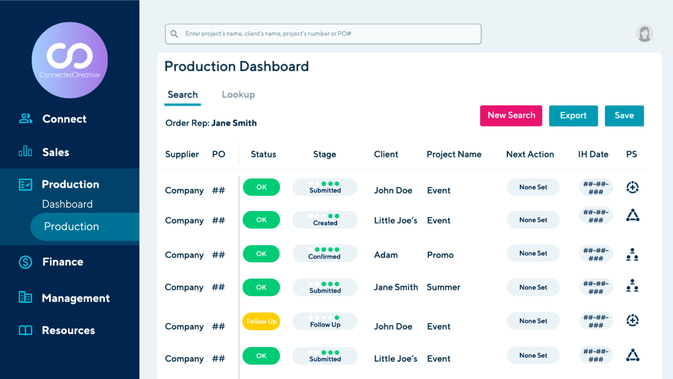Click the crosshair icon on Follow Up row

point(633,321)
